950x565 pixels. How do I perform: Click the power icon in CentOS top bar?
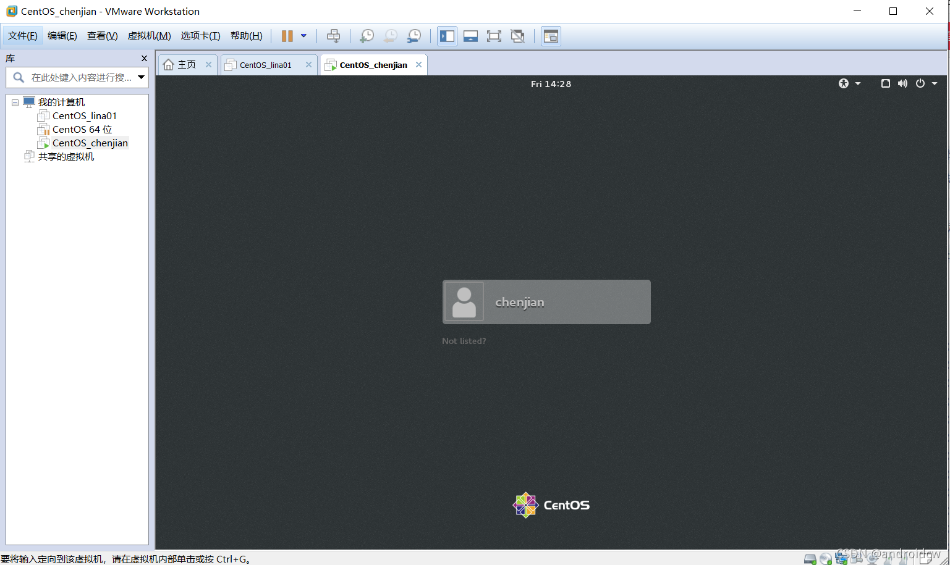920,83
